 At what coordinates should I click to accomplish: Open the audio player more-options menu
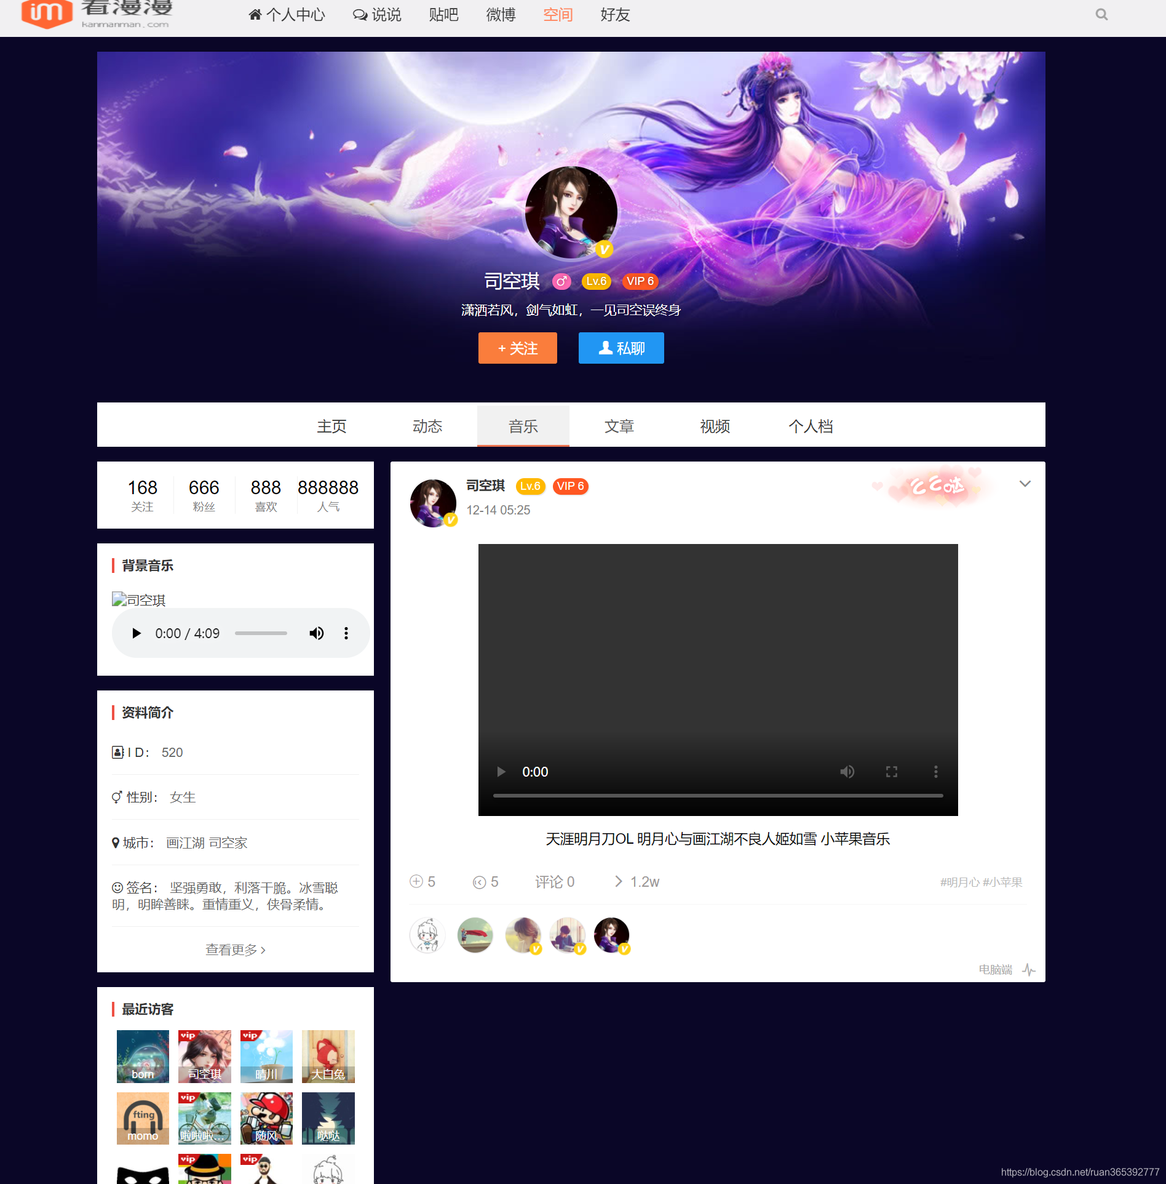pyautogui.click(x=346, y=633)
